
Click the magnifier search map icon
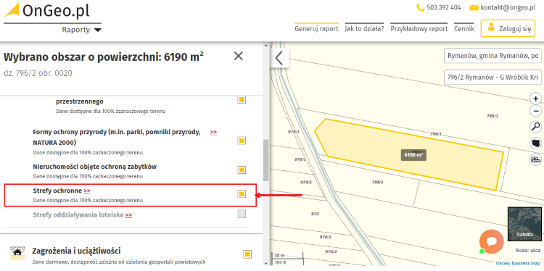pos(536,127)
